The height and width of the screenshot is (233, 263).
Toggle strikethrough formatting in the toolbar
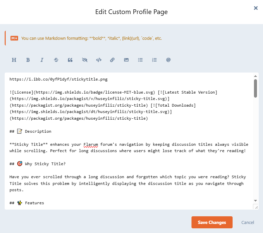(56, 60)
